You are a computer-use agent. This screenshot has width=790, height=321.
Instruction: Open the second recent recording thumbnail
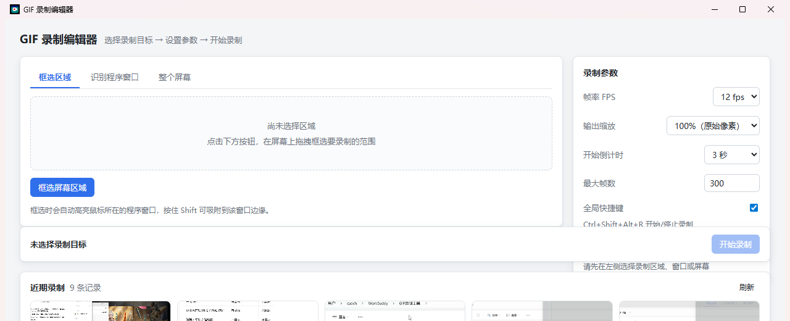pos(247,311)
